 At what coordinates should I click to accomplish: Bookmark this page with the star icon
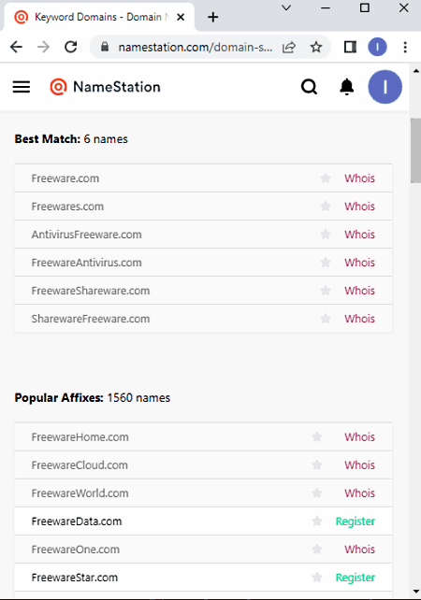(x=316, y=47)
